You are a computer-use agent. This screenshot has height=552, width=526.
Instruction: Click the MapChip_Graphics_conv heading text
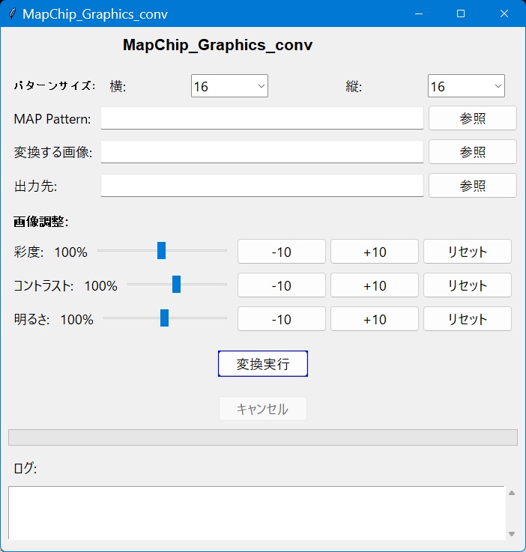coord(217,45)
